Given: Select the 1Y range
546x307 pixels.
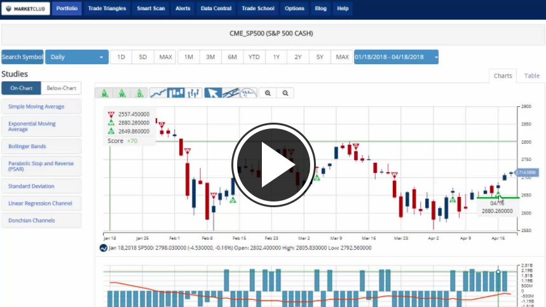Looking at the screenshot, I should coord(276,57).
